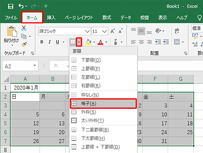Center cell text horizontally
The height and width of the screenshot is (153, 203).
141,42
